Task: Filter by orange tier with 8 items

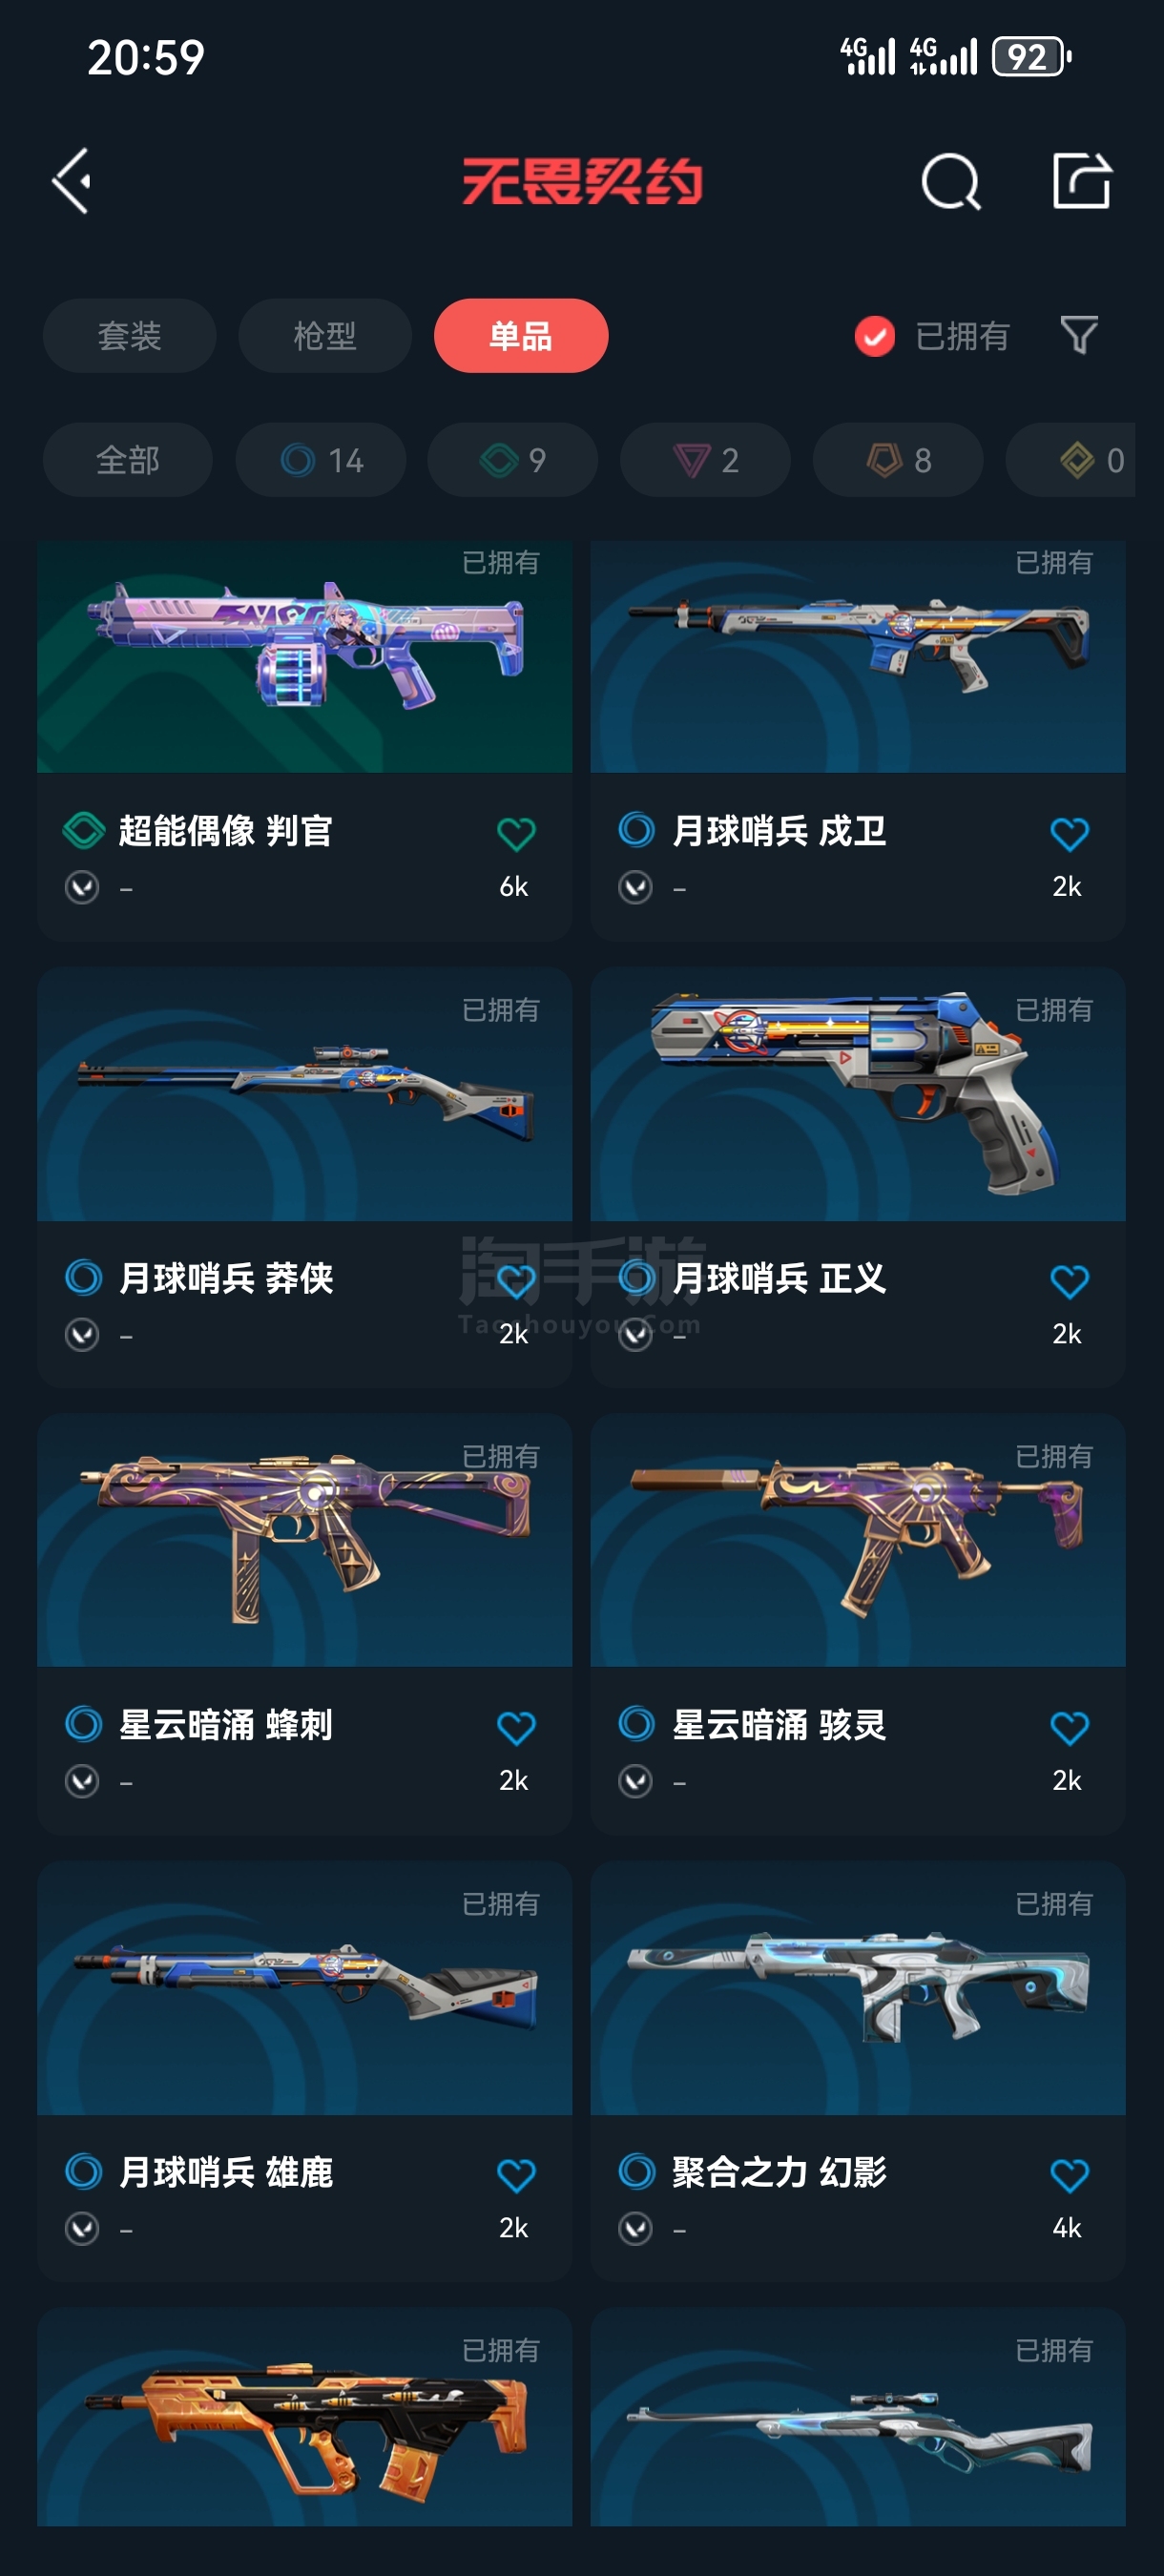Action: tap(898, 460)
